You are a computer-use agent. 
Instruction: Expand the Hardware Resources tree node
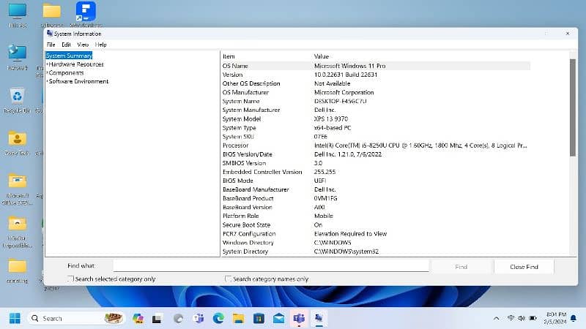click(x=47, y=64)
